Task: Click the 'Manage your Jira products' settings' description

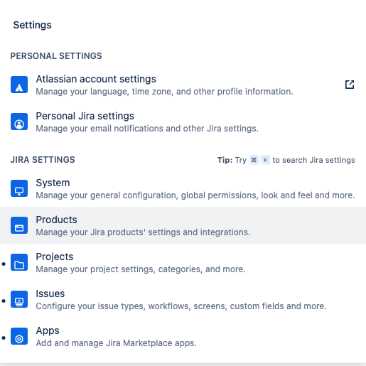Action: [143, 232]
